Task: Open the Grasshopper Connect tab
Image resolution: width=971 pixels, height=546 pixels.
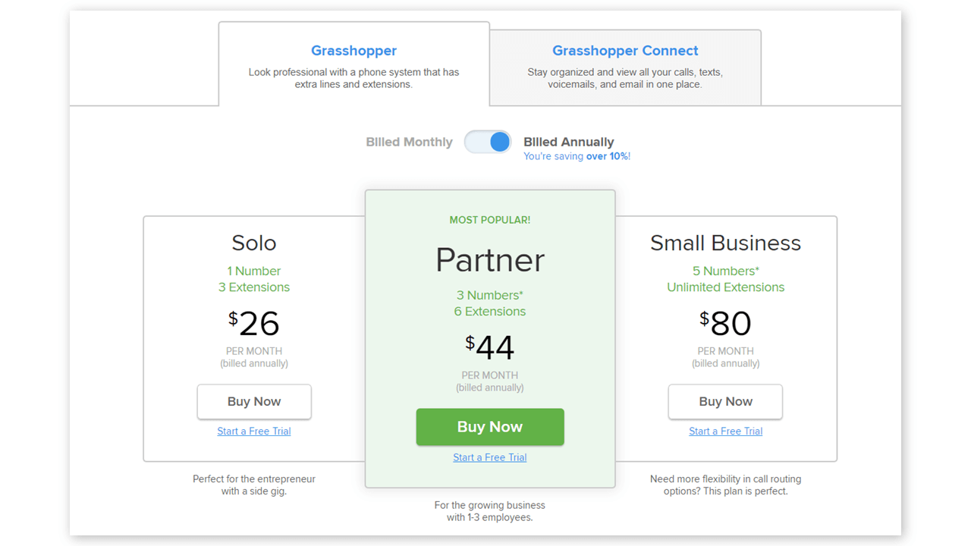Action: coord(625,67)
